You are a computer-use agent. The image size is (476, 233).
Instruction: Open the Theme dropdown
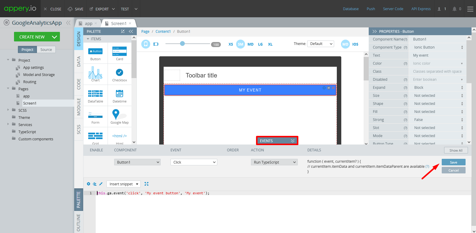(320, 44)
